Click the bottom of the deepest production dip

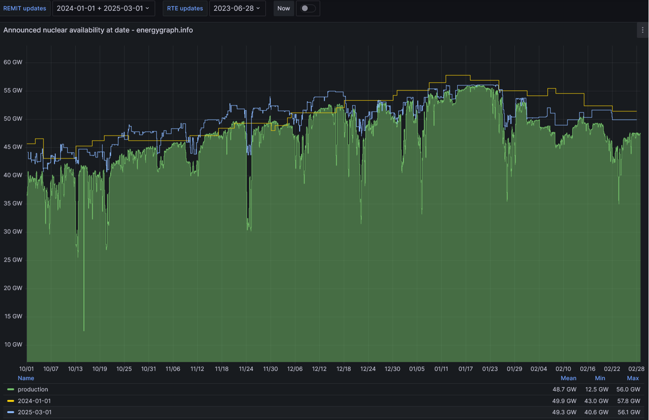pos(84,330)
